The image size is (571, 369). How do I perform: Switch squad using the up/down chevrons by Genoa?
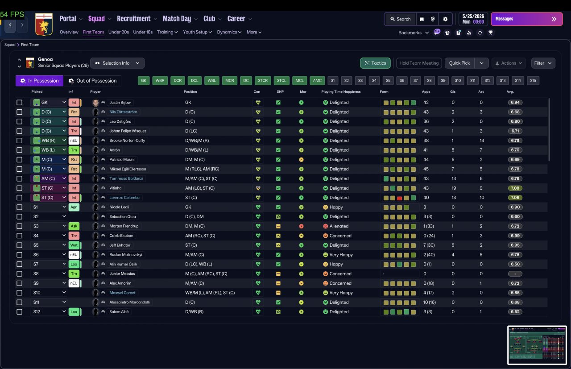pos(19,63)
